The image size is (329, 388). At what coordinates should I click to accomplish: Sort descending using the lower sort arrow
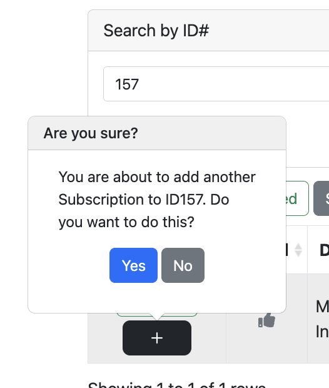[298, 253]
